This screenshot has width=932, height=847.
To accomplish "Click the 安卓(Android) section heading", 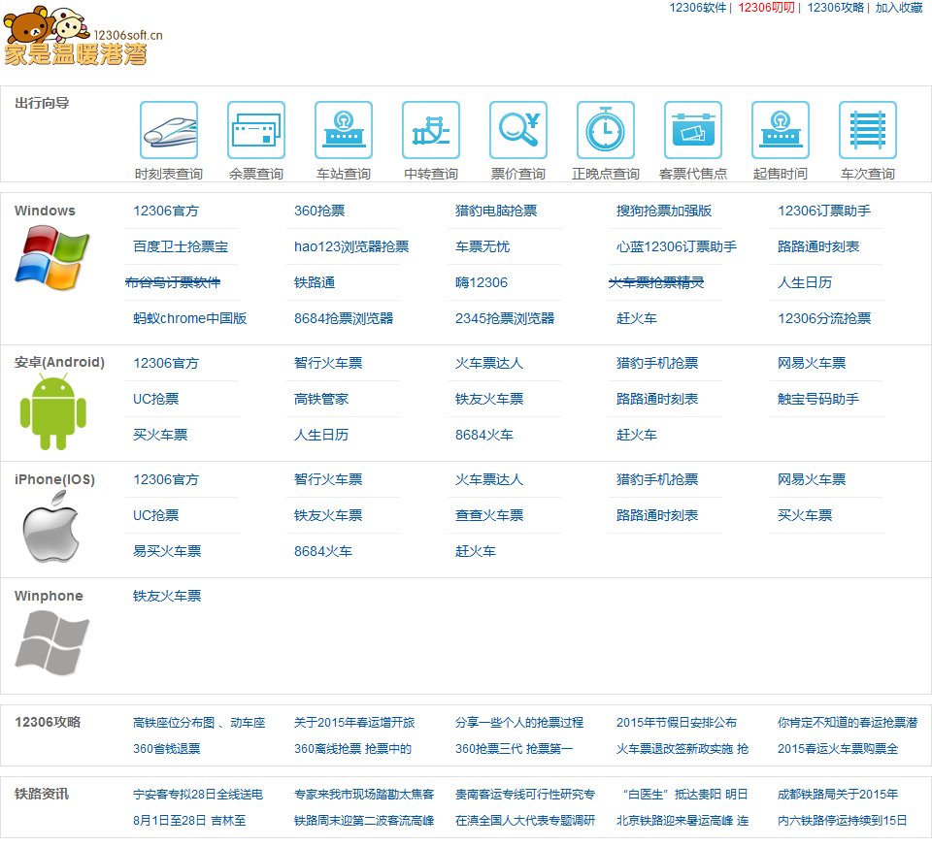I will coord(59,362).
